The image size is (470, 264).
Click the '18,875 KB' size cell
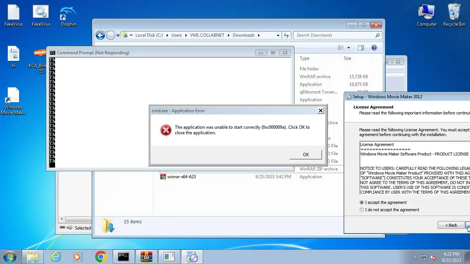click(358, 84)
